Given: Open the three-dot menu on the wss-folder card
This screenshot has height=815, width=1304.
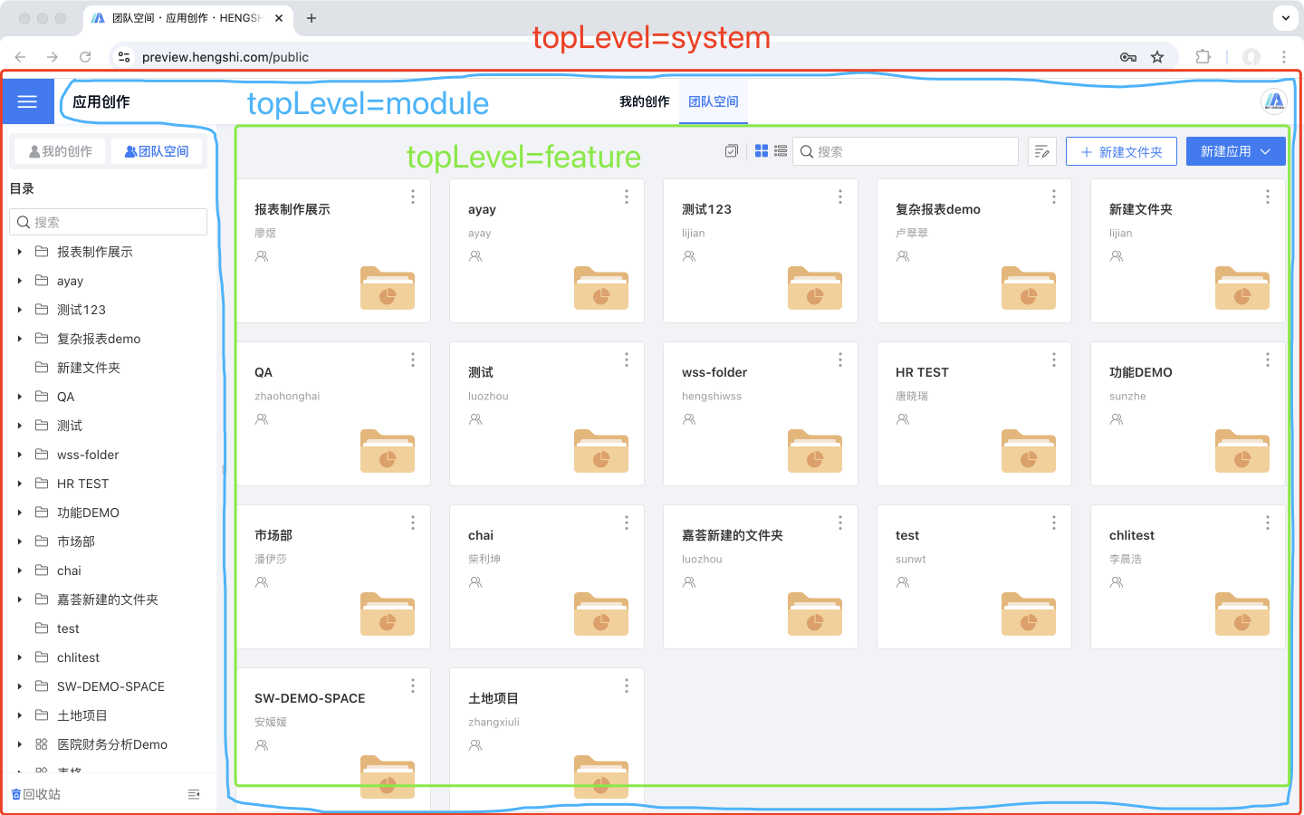Looking at the screenshot, I should tap(840, 360).
